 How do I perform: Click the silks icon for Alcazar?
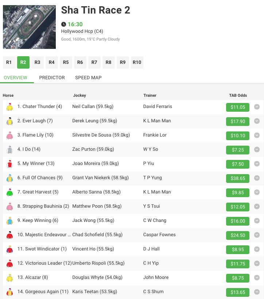coord(9,278)
